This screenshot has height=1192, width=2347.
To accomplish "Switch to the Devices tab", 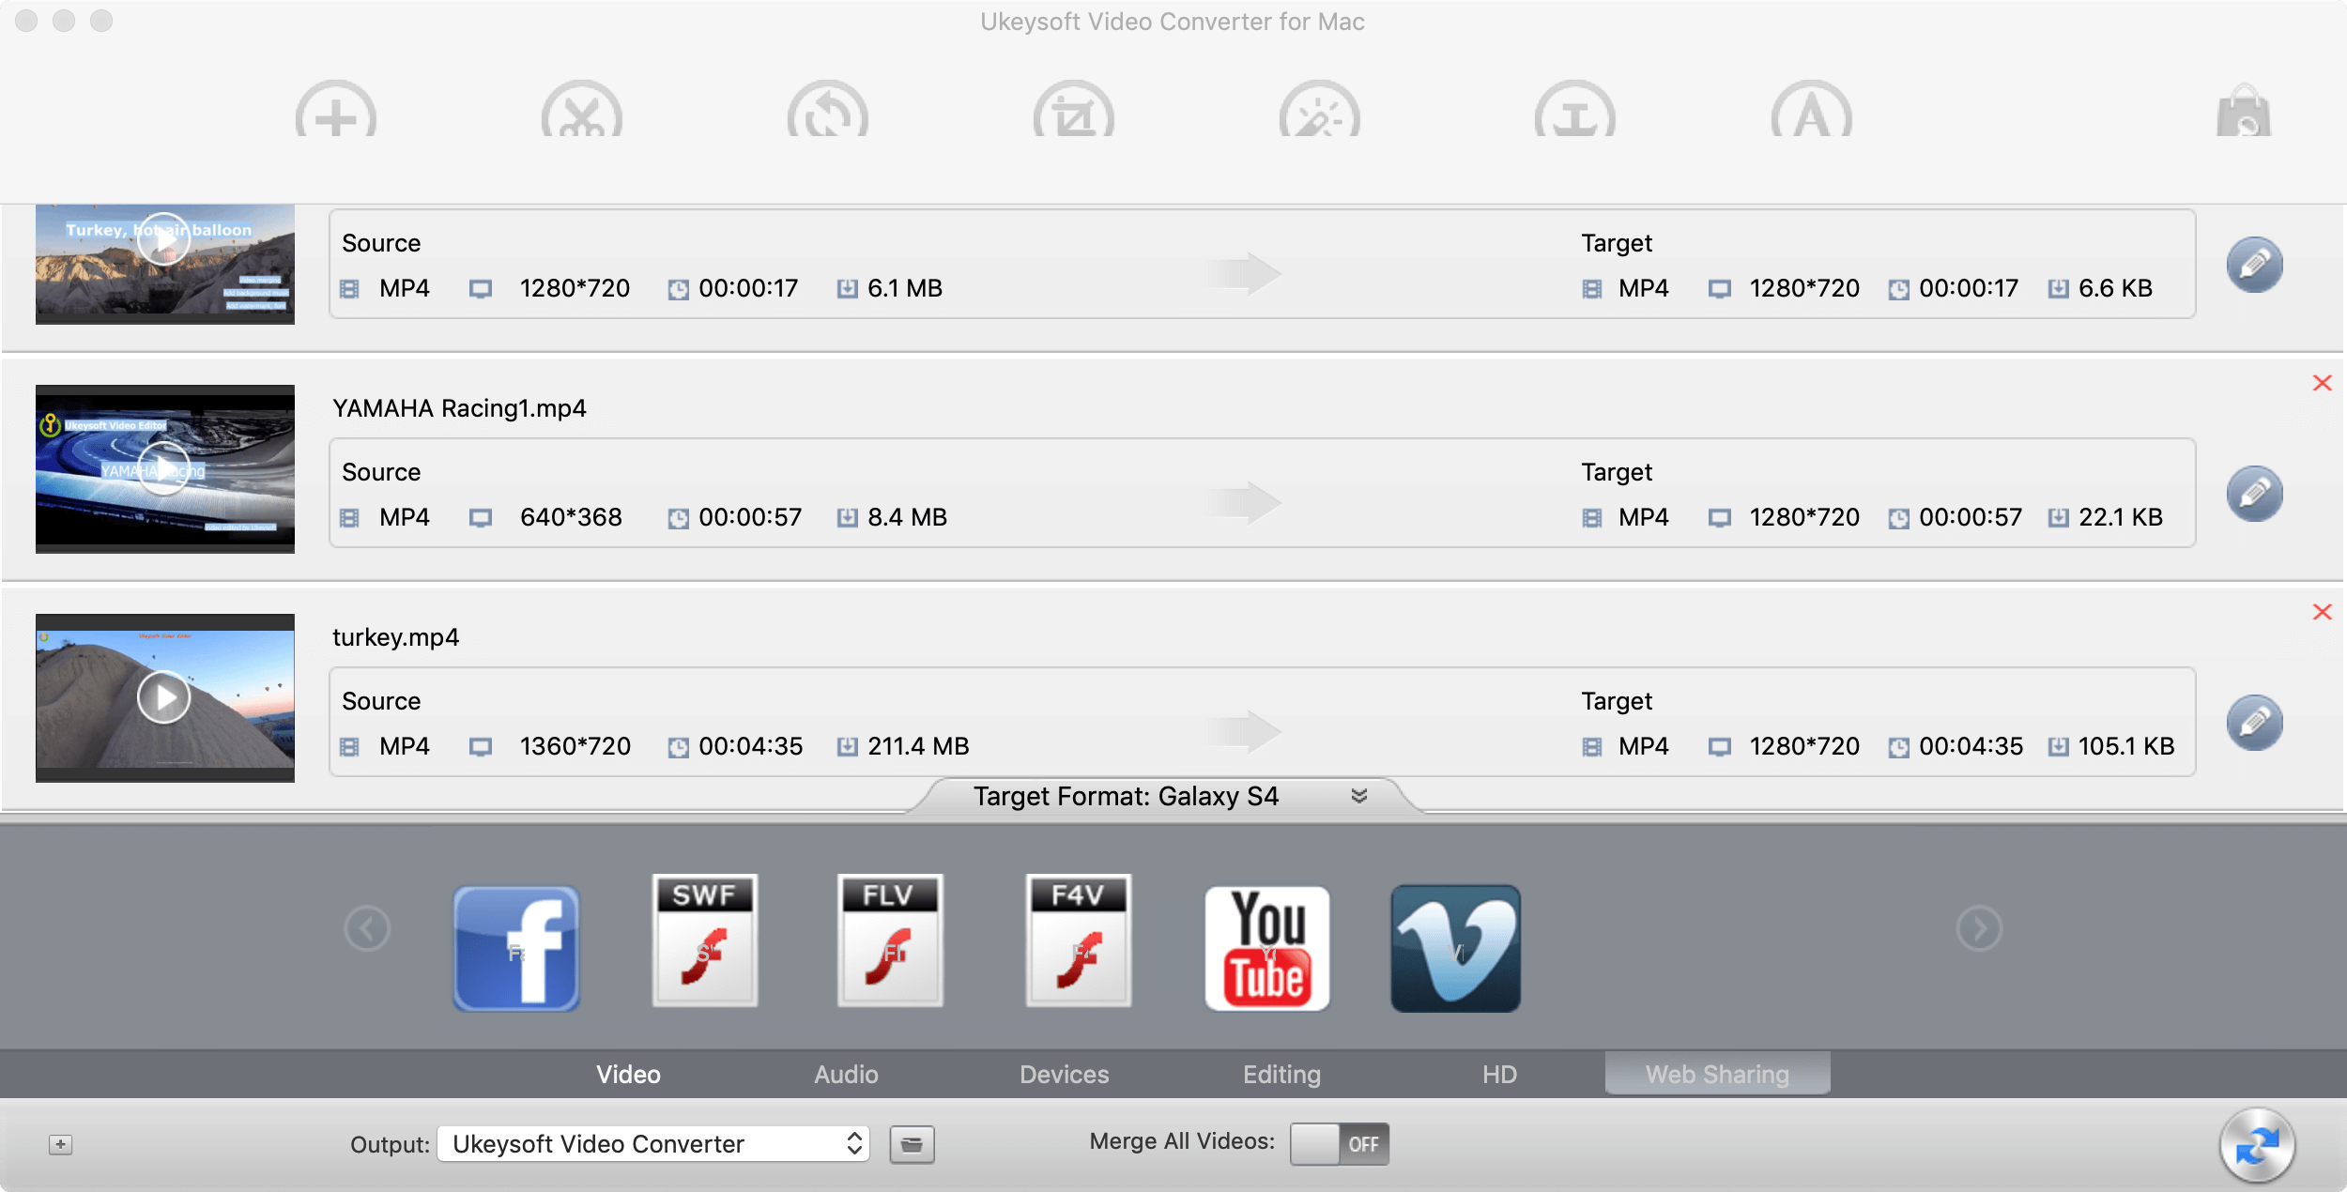I will 1064,1074.
